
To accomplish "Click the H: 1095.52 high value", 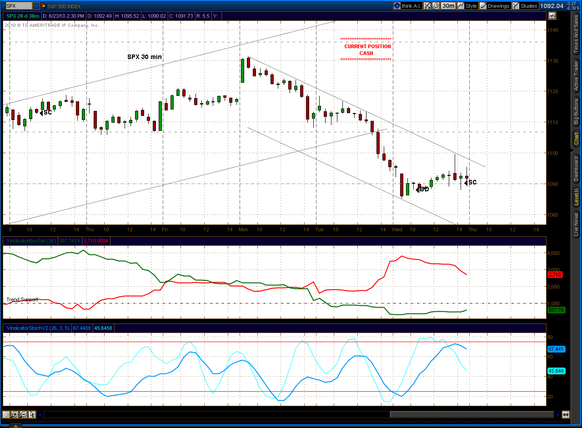I will coord(127,16).
